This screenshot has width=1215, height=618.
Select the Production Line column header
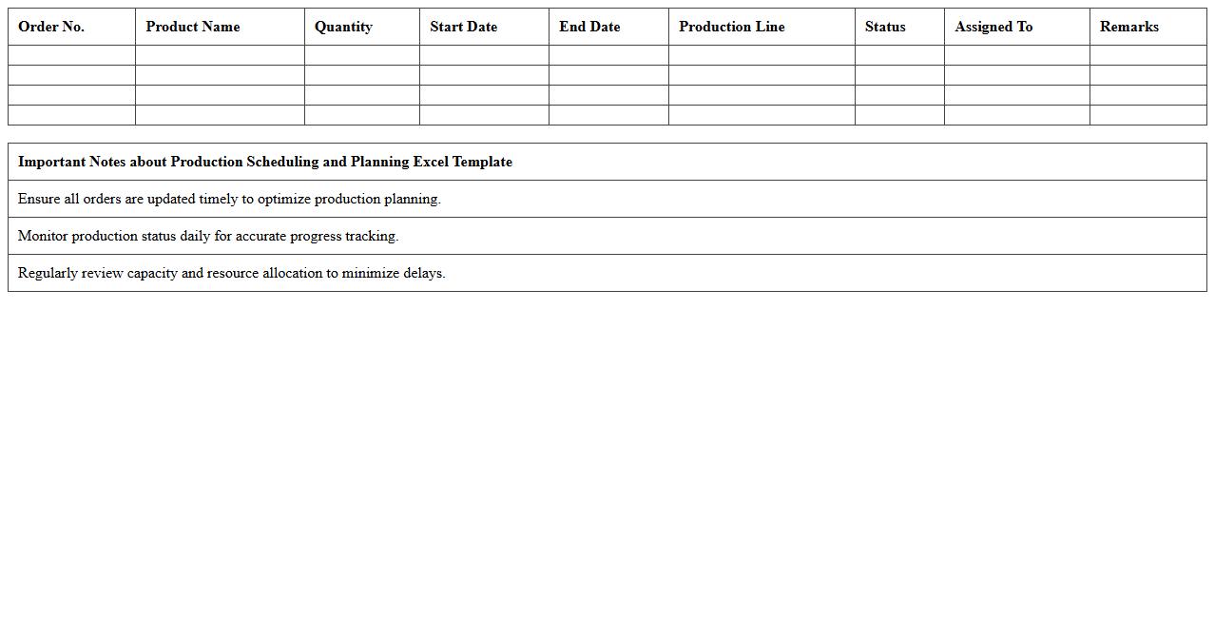tap(731, 27)
